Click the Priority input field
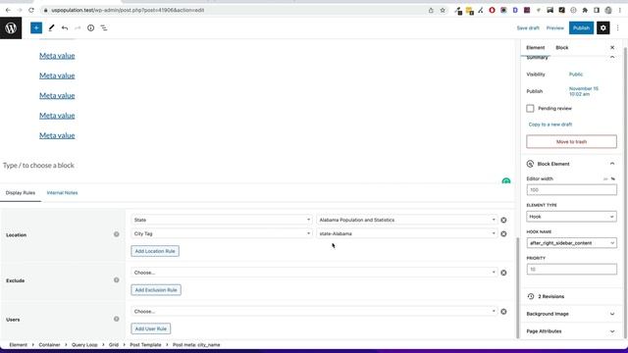 (571, 269)
